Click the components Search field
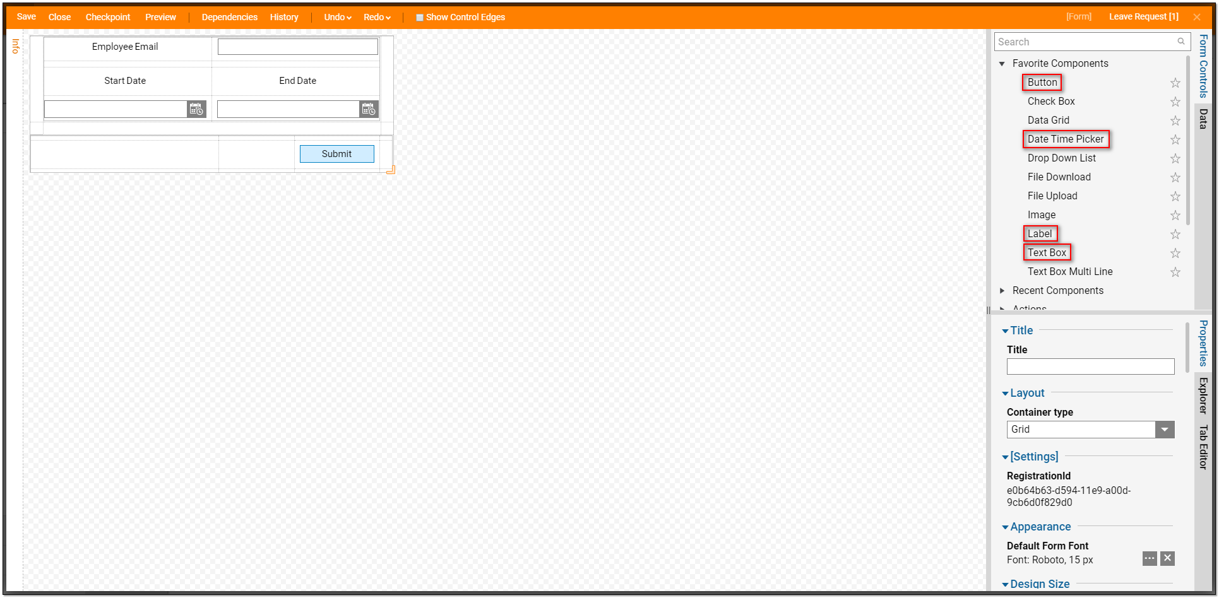 click(x=1092, y=42)
